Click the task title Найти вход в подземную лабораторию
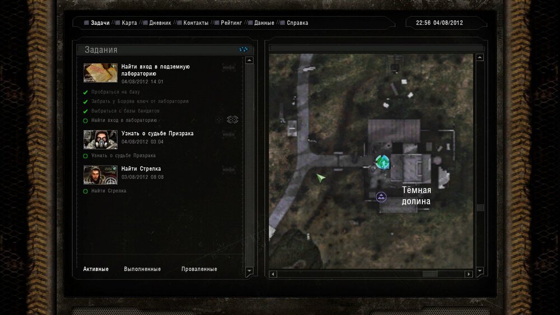 pos(155,70)
